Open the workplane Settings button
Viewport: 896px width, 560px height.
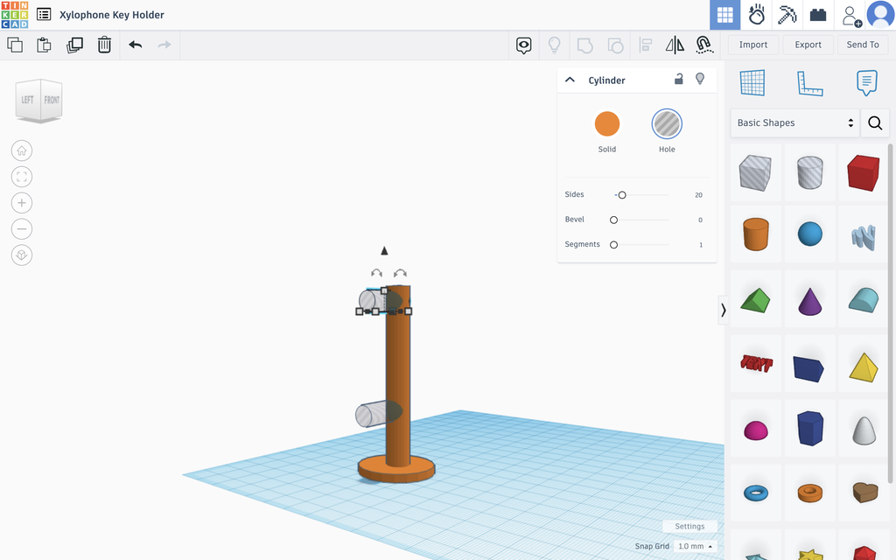[x=689, y=526]
